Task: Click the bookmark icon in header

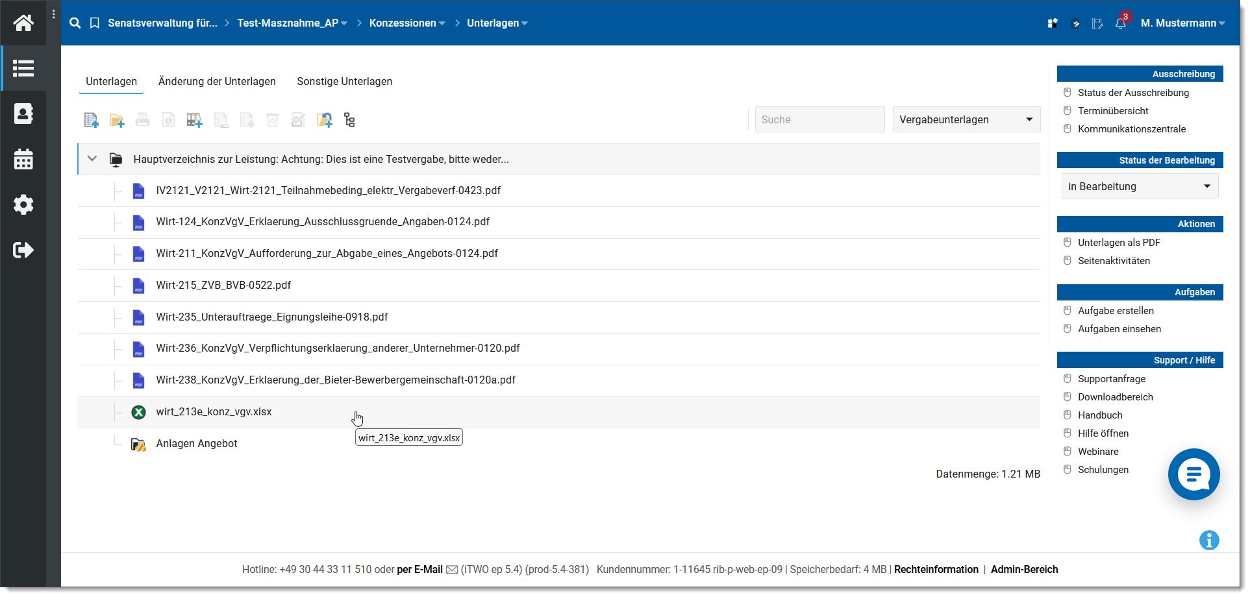Action: [x=94, y=23]
